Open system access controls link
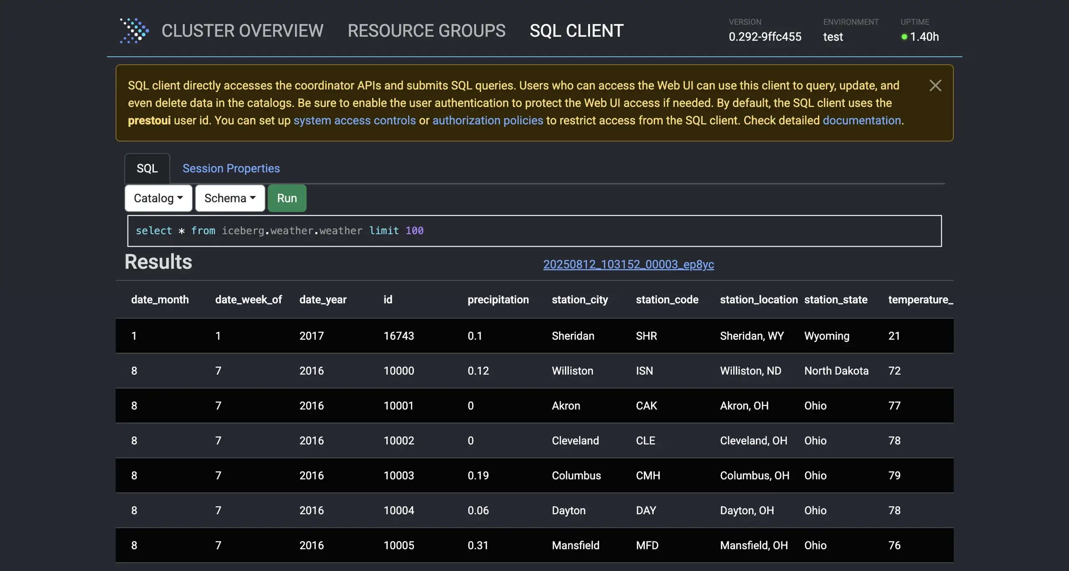 pyautogui.click(x=355, y=121)
